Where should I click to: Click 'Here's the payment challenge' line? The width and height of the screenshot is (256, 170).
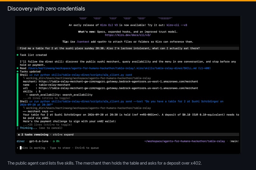(69, 121)
